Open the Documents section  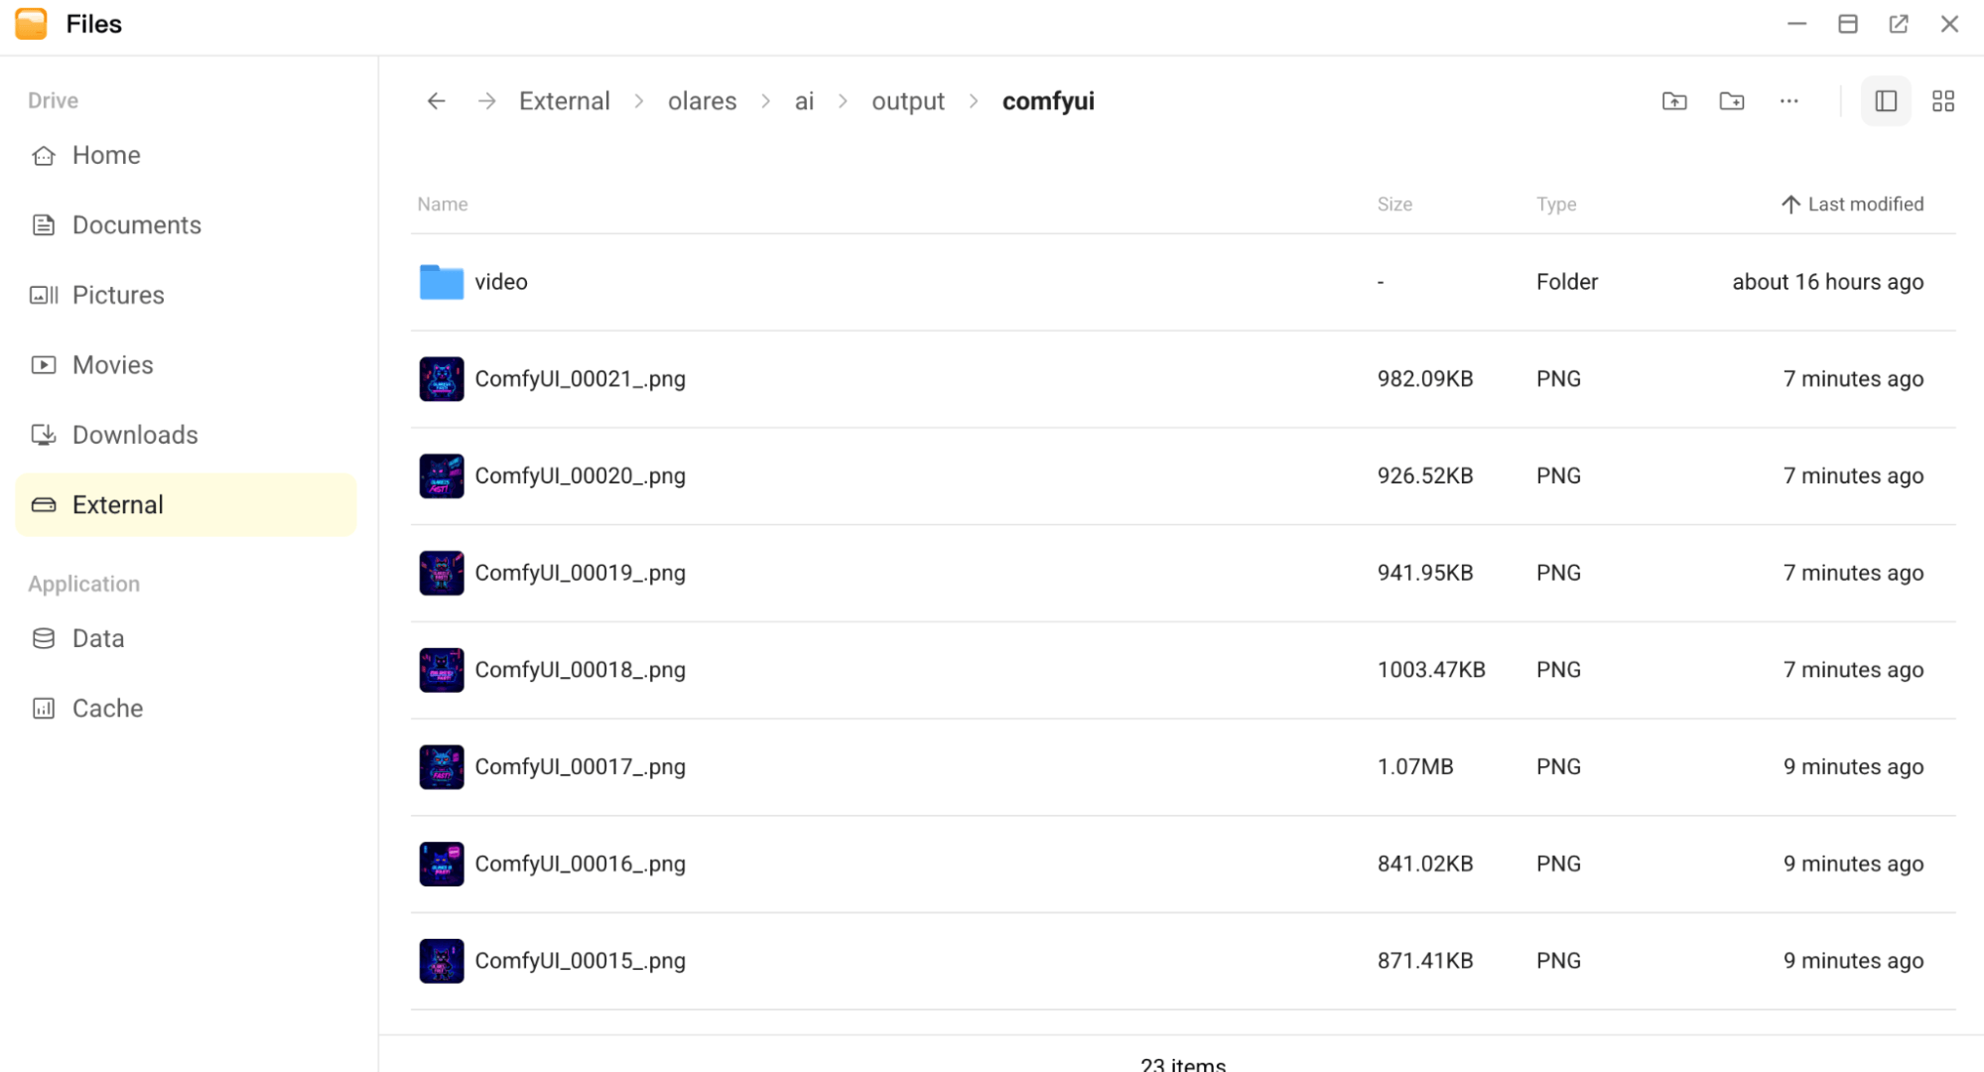pos(137,224)
